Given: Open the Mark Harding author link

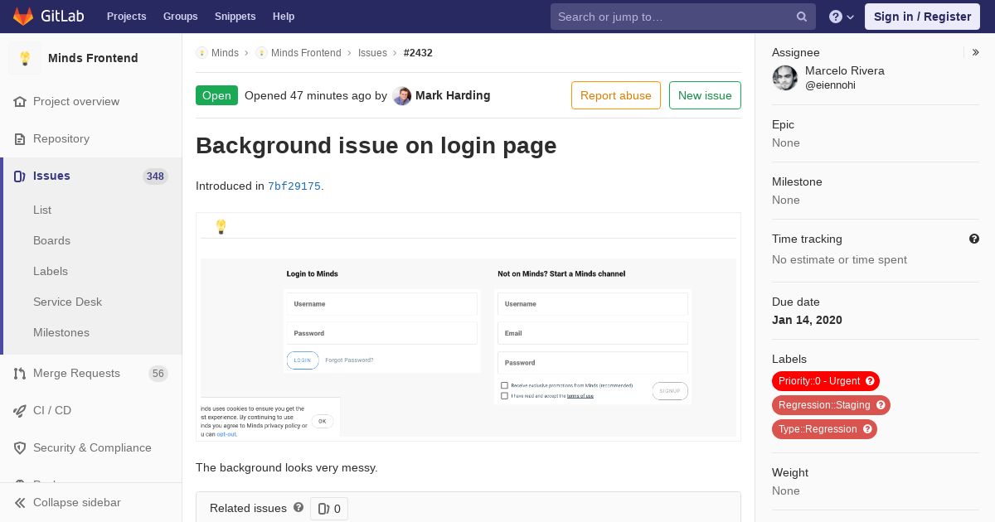Looking at the screenshot, I should click(x=453, y=95).
